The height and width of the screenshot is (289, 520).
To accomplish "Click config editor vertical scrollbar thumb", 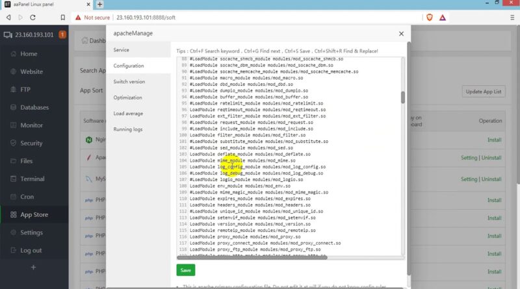I will click(x=403, y=97).
